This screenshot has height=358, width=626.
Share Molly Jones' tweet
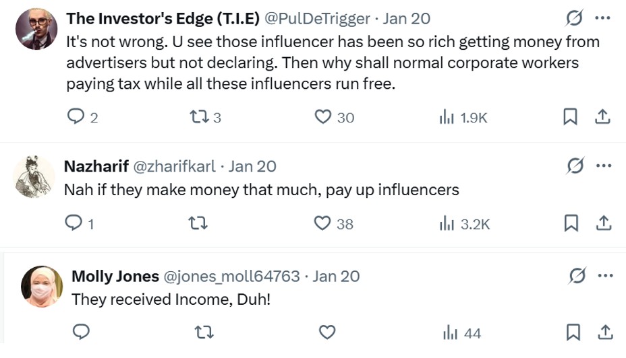coord(605,332)
